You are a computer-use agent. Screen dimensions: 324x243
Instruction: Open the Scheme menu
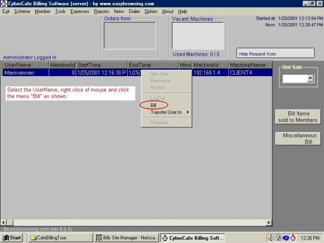pos(22,12)
